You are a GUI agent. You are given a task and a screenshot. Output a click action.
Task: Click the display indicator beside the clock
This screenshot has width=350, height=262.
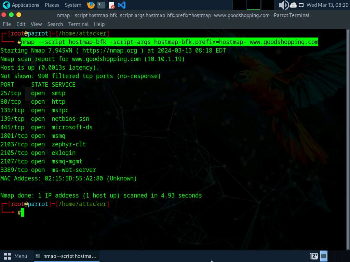[x=301, y=5]
